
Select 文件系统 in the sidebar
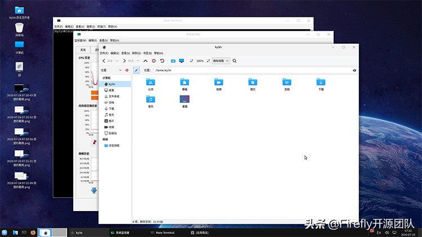(x=115, y=97)
